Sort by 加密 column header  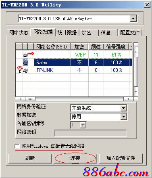click(x=79, y=47)
